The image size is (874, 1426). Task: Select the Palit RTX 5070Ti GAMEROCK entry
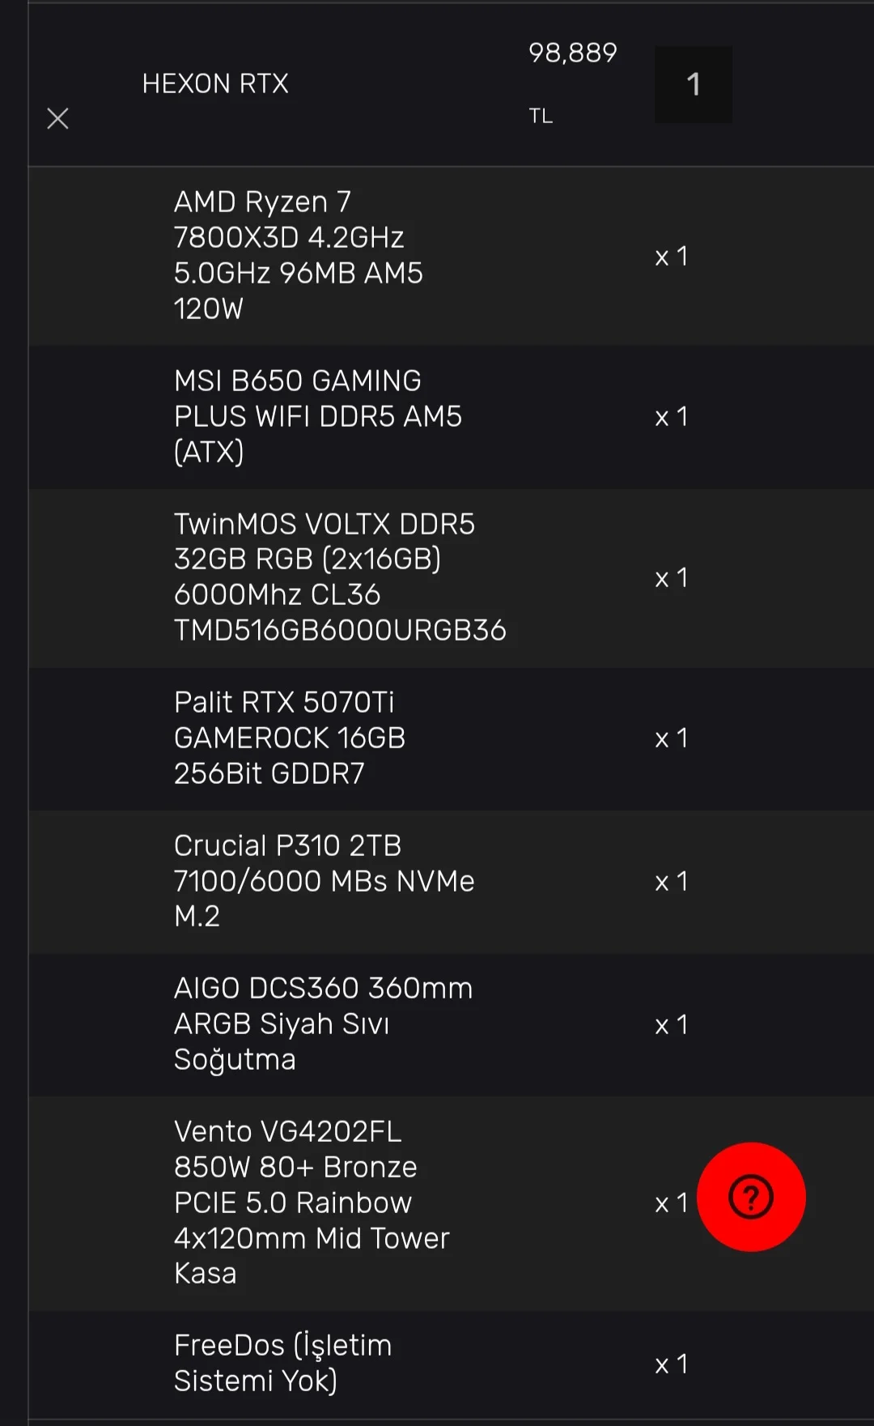(290, 738)
